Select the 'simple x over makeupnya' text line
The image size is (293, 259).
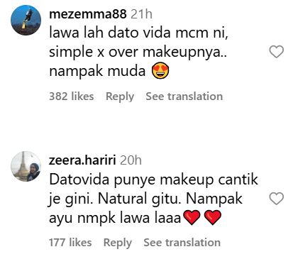point(138,52)
